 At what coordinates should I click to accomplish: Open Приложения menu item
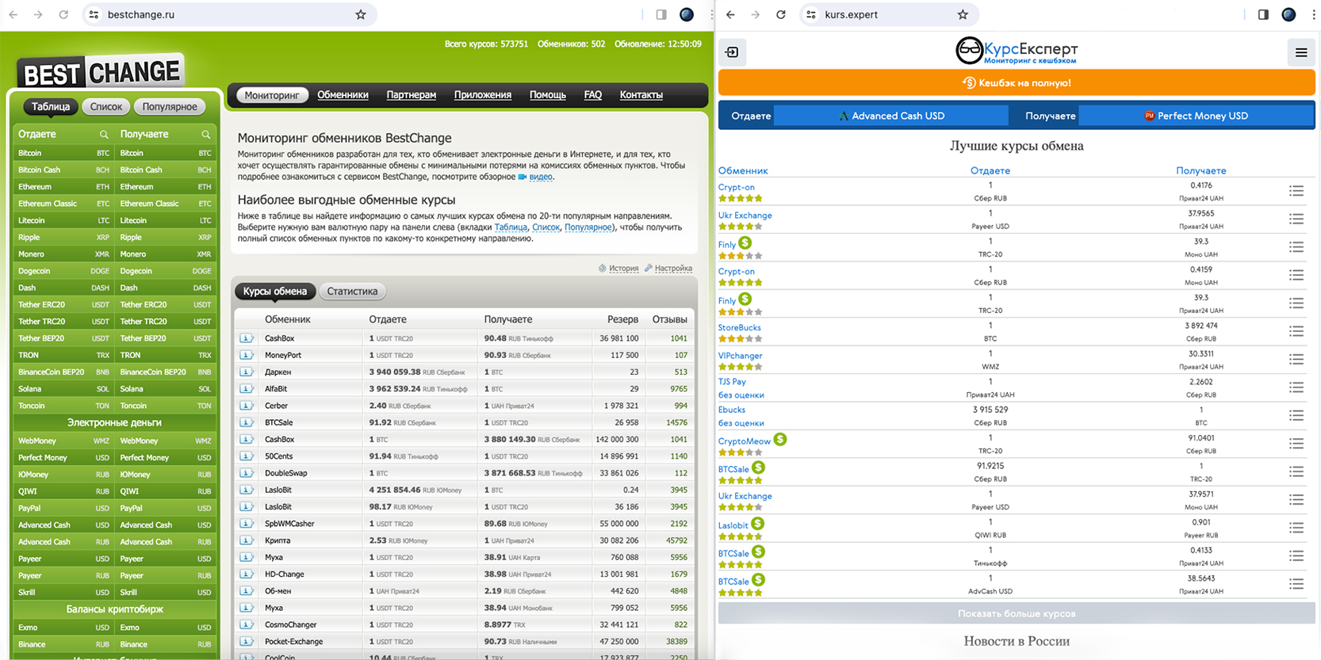pyautogui.click(x=482, y=95)
